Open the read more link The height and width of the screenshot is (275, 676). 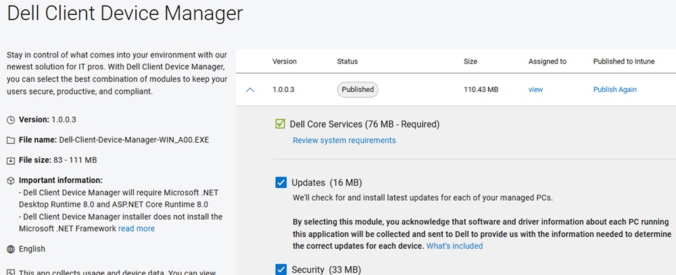point(137,229)
